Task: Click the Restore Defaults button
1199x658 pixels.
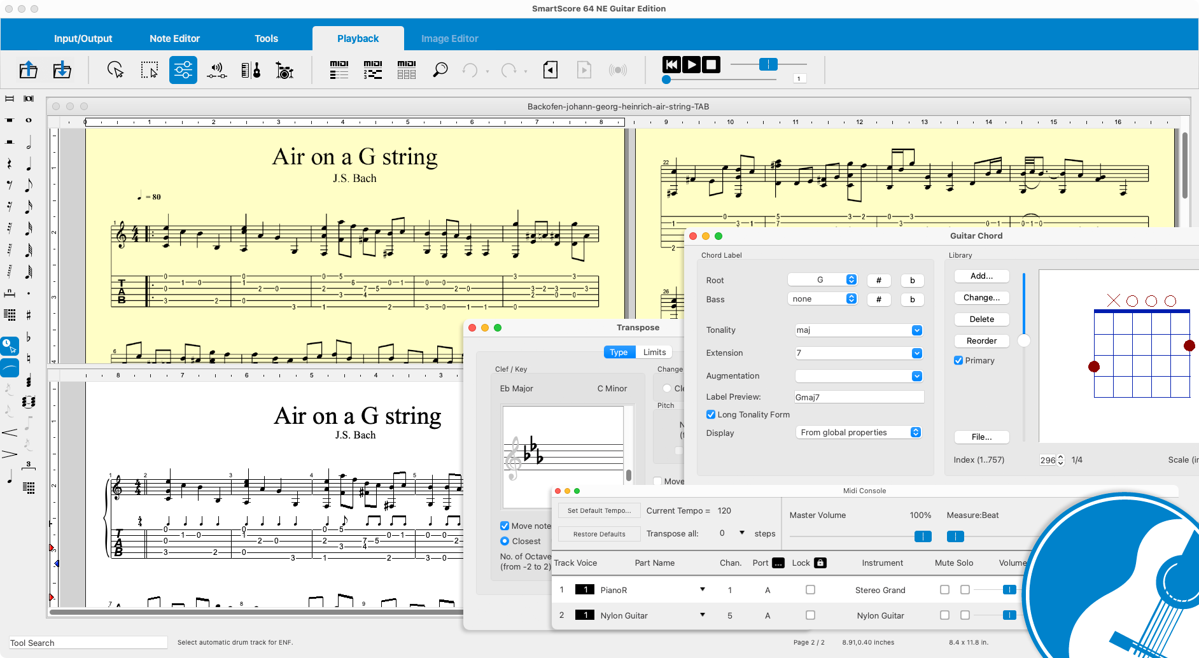Action: [599, 535]
